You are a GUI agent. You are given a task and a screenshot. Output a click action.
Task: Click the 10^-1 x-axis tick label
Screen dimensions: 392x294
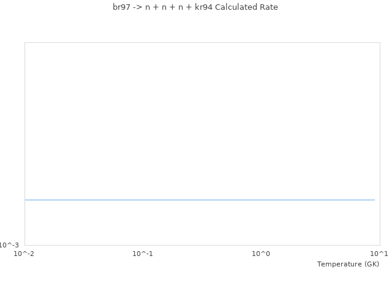143,254
